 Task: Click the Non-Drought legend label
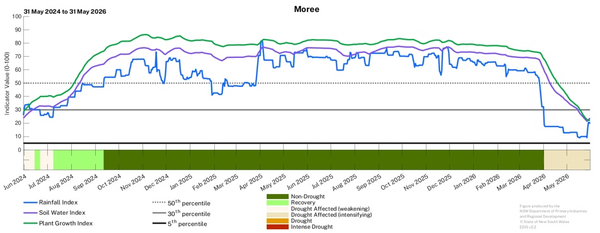(x=307, y=196)
